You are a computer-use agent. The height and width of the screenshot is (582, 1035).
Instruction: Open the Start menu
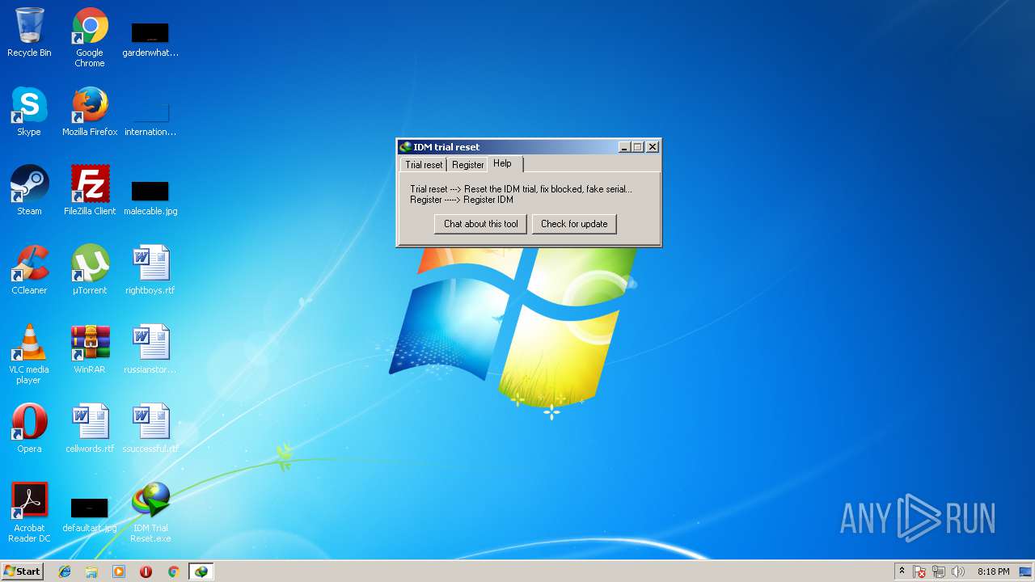22,571
